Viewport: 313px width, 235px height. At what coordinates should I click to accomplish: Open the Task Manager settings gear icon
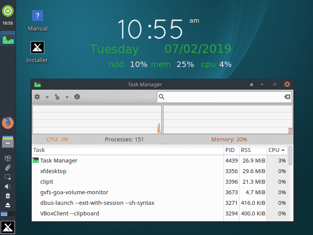pos(37,97)
